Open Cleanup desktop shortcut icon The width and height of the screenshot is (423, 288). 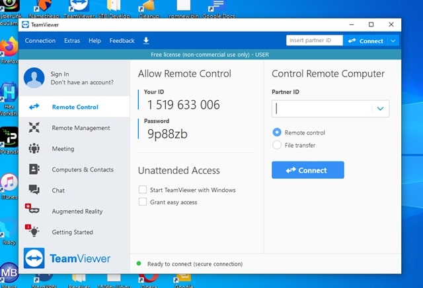coord(149,7)
